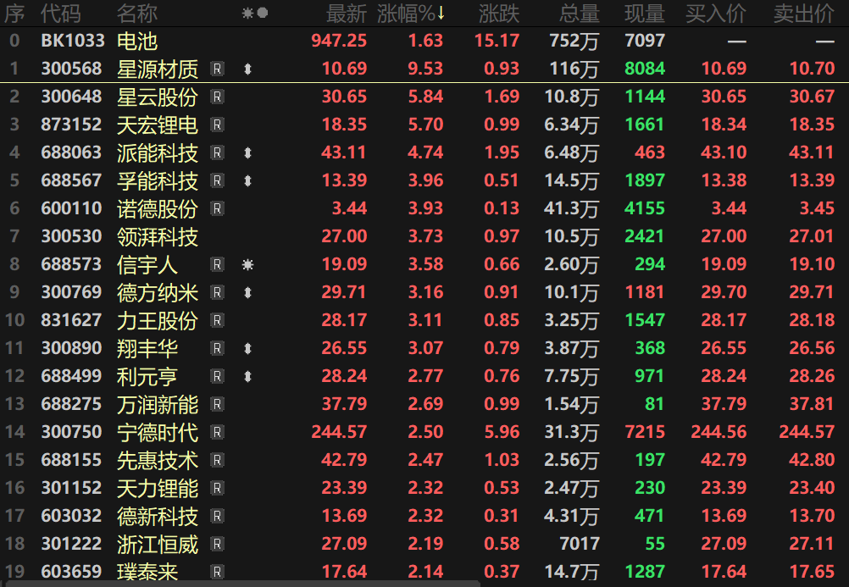The height and width of the screenshot is (587, 849).
Task: Click the R badge beside 力王股份
Action: [x=217, y=320]
